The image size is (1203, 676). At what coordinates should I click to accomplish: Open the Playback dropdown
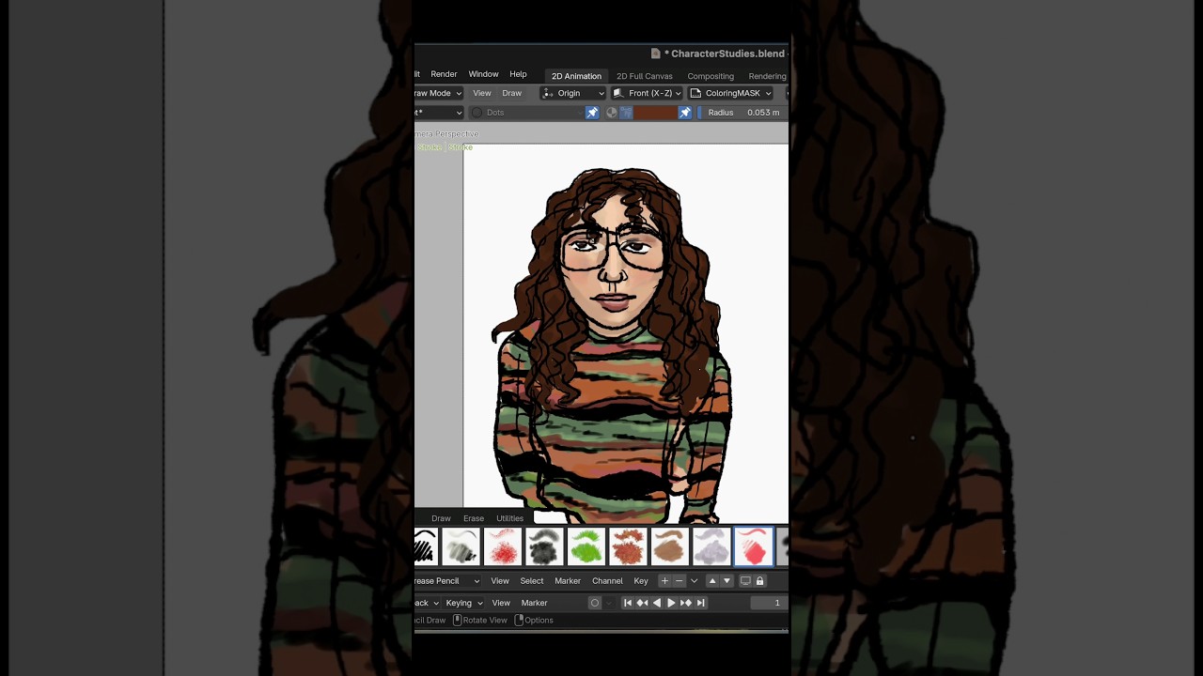coord(427,603)
